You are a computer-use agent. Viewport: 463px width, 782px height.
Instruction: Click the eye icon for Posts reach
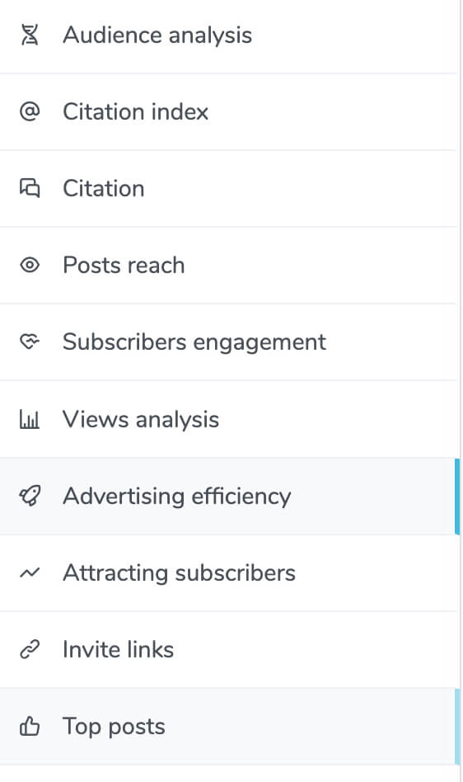click(x=30, y=265)
